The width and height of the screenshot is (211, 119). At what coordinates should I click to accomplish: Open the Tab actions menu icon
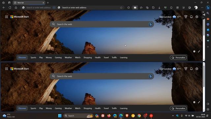click(x=9, y=3)
